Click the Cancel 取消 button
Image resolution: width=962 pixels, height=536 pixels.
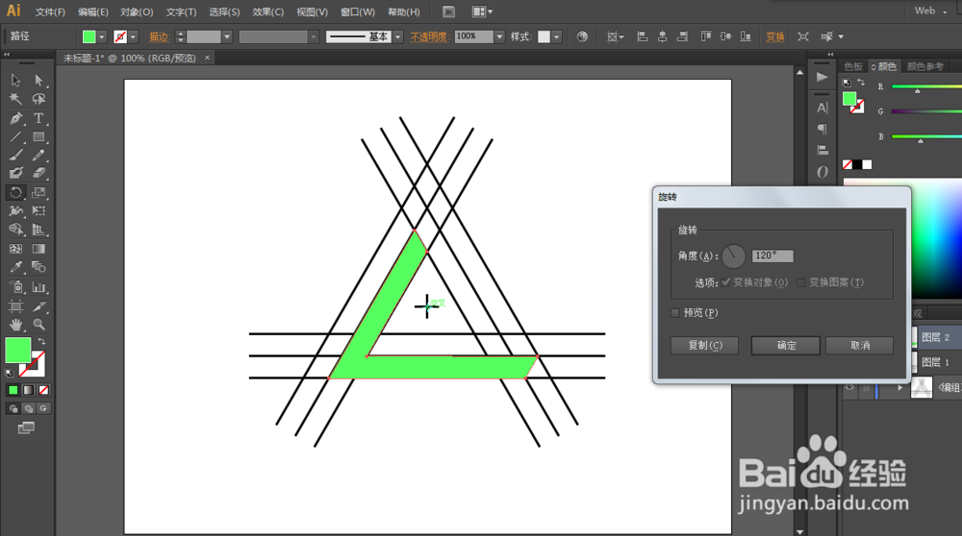(x=859, y=346)
